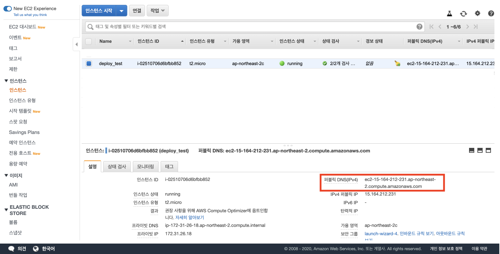
Task: Minimize the details pane to smallest layout
Action: [x=472, y=150]
